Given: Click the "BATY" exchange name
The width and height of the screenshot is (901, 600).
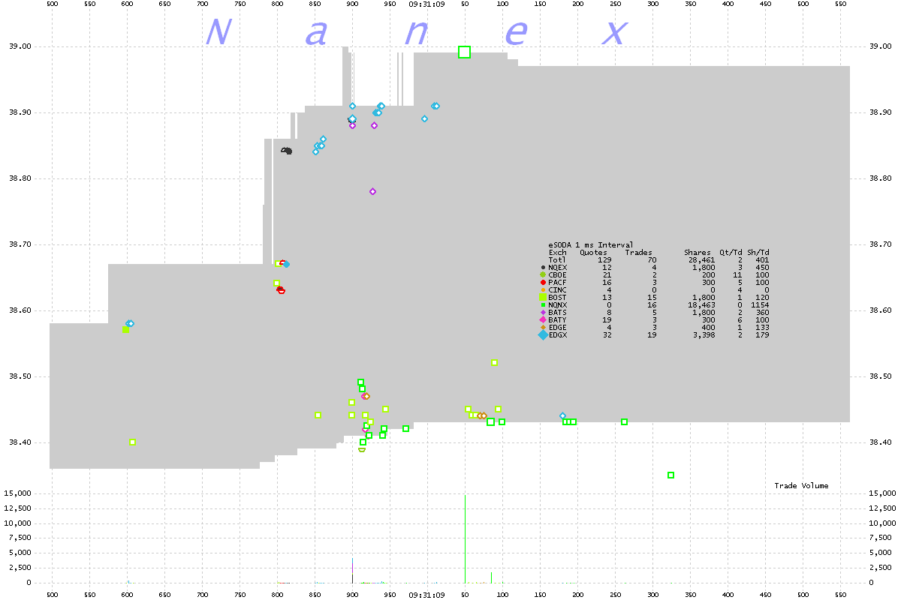Looking at the screenshot, I should 558,319.
